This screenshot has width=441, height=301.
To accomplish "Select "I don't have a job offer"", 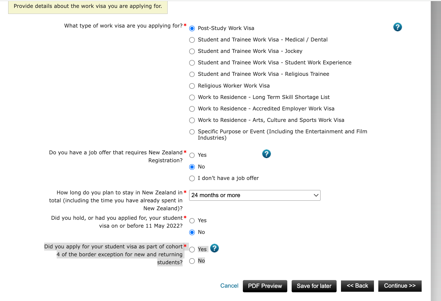I will point(192,178).
